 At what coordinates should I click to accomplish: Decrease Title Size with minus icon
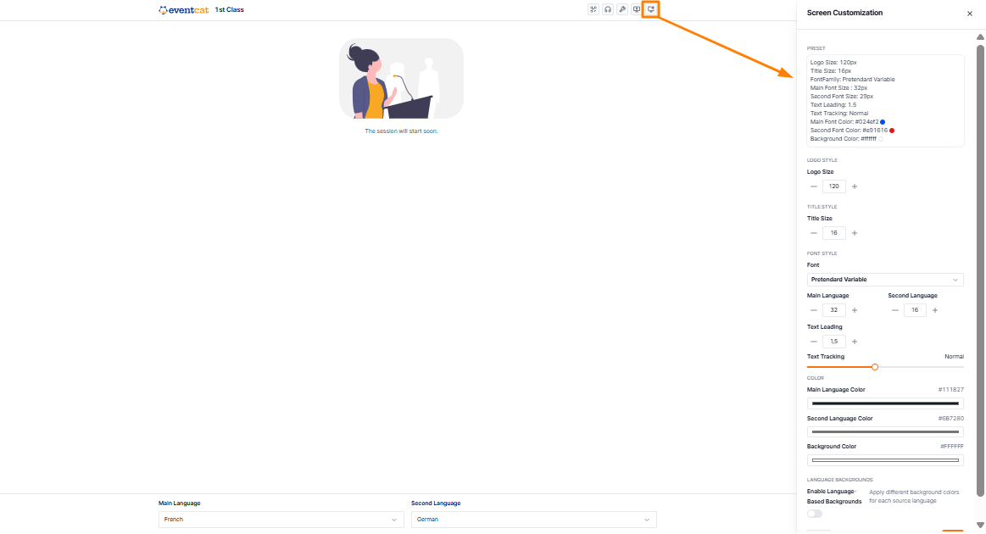click(x=814, y=233)
